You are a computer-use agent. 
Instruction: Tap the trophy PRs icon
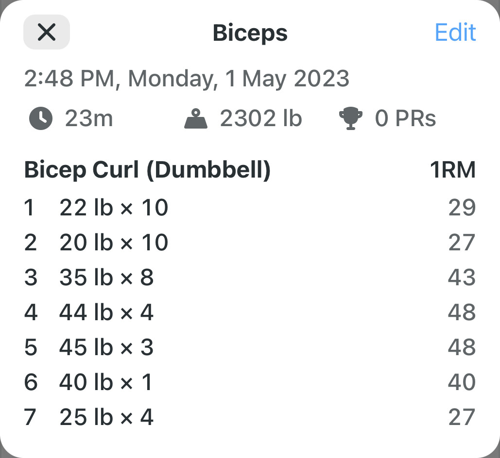351,118
